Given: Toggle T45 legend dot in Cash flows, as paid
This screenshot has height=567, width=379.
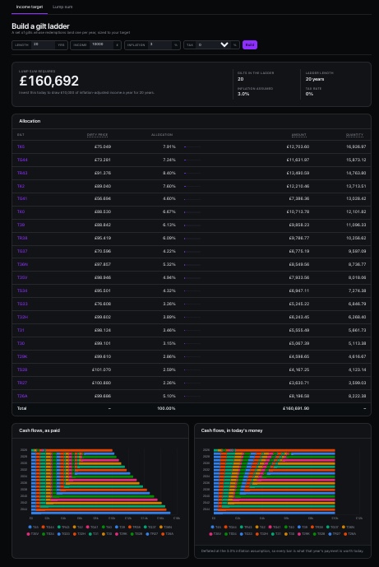Looking at the screenshot, I should point(30,527).
